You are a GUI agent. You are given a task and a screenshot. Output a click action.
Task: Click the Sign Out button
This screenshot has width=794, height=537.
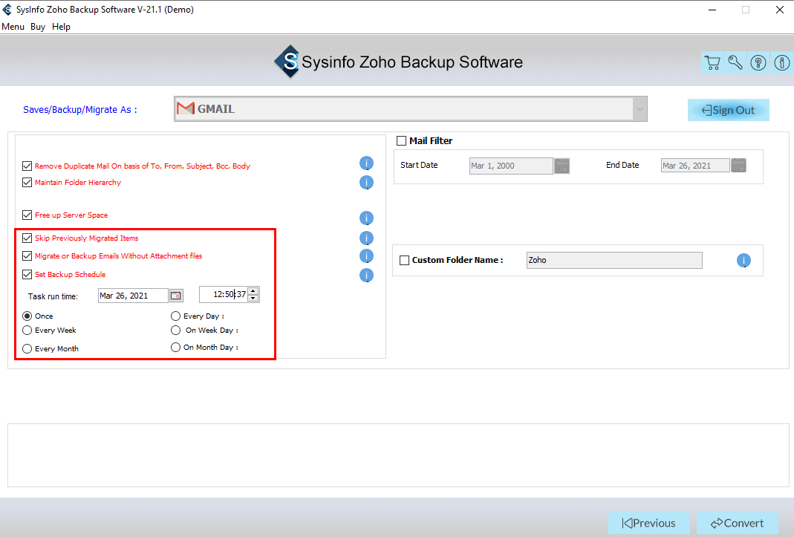click(x=728, y=110)
